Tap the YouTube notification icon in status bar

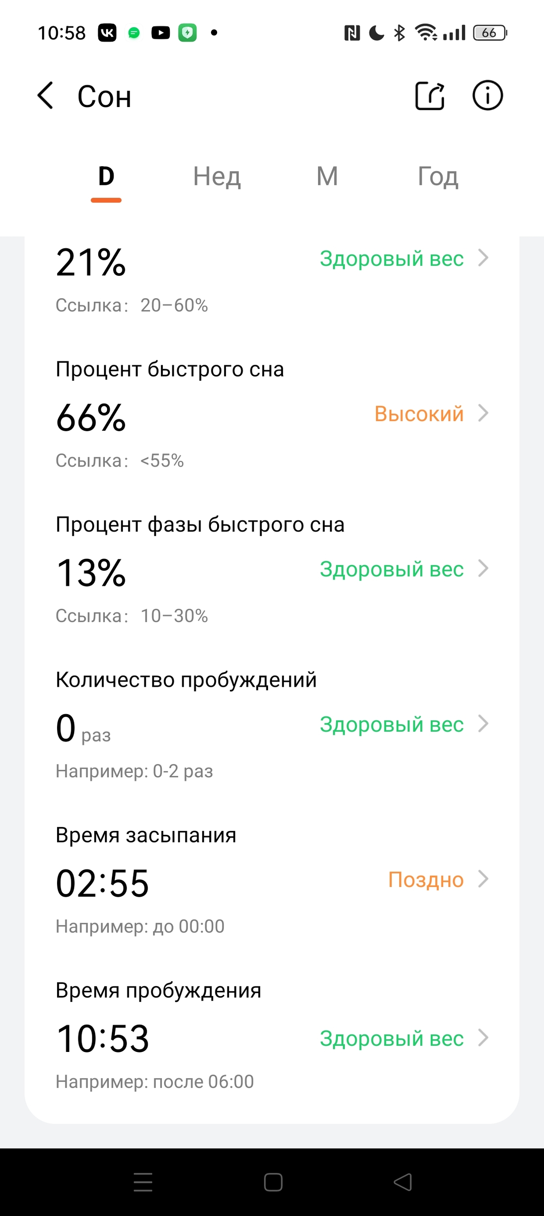click(x=161, y=33)
